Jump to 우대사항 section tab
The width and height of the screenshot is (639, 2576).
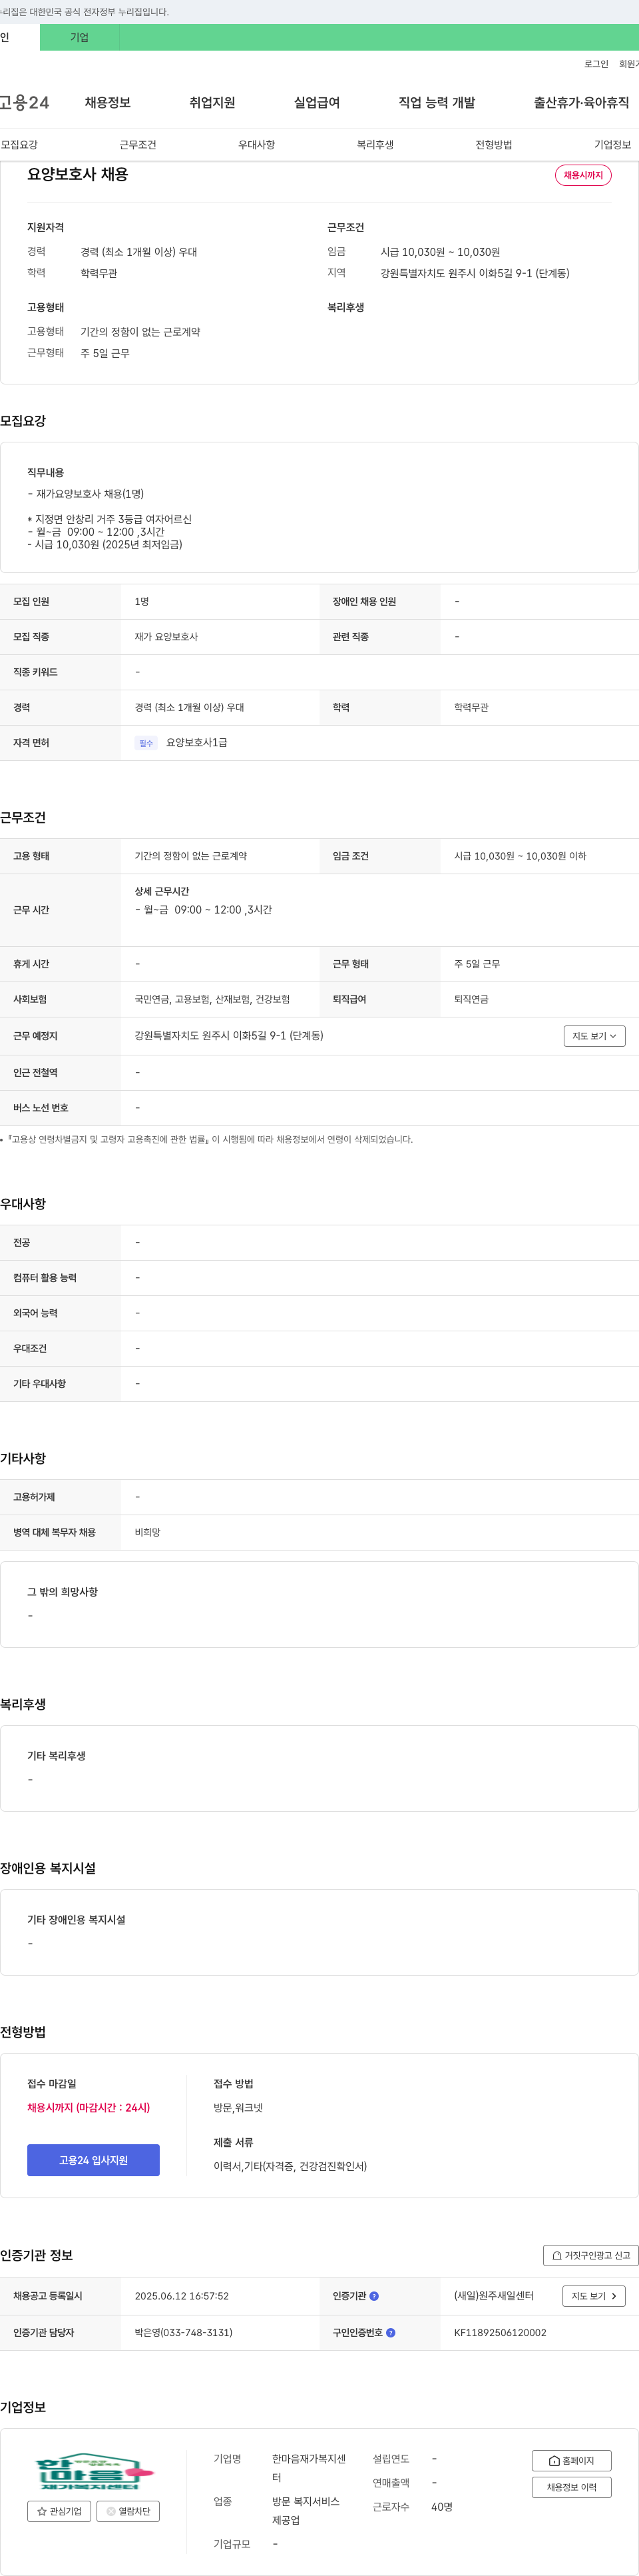pyautogui.click(x=257, y=145)
